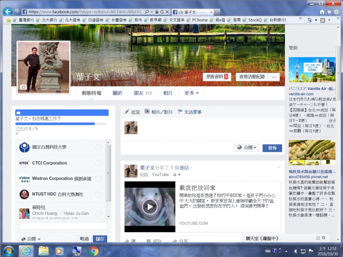343x257 pixels.
Task: Click network icon in system tray
Action: pos(303,251)
